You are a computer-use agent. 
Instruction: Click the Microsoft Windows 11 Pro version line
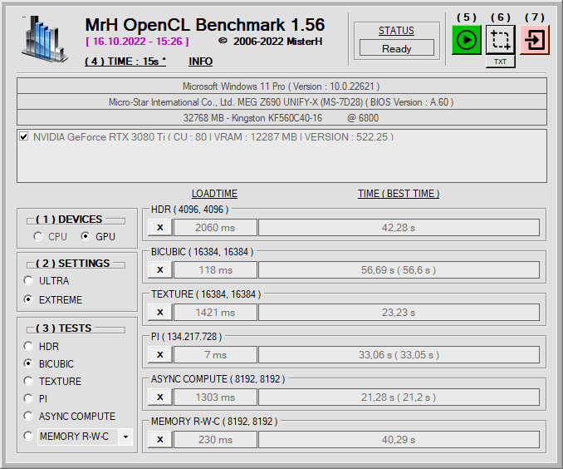coord(281,86)
